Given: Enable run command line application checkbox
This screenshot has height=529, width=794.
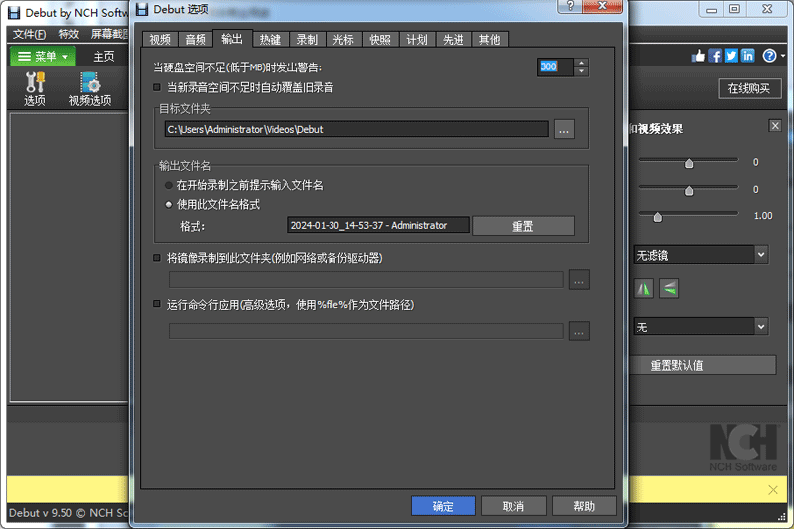Looking at the screenshot, I should [157, 304].
